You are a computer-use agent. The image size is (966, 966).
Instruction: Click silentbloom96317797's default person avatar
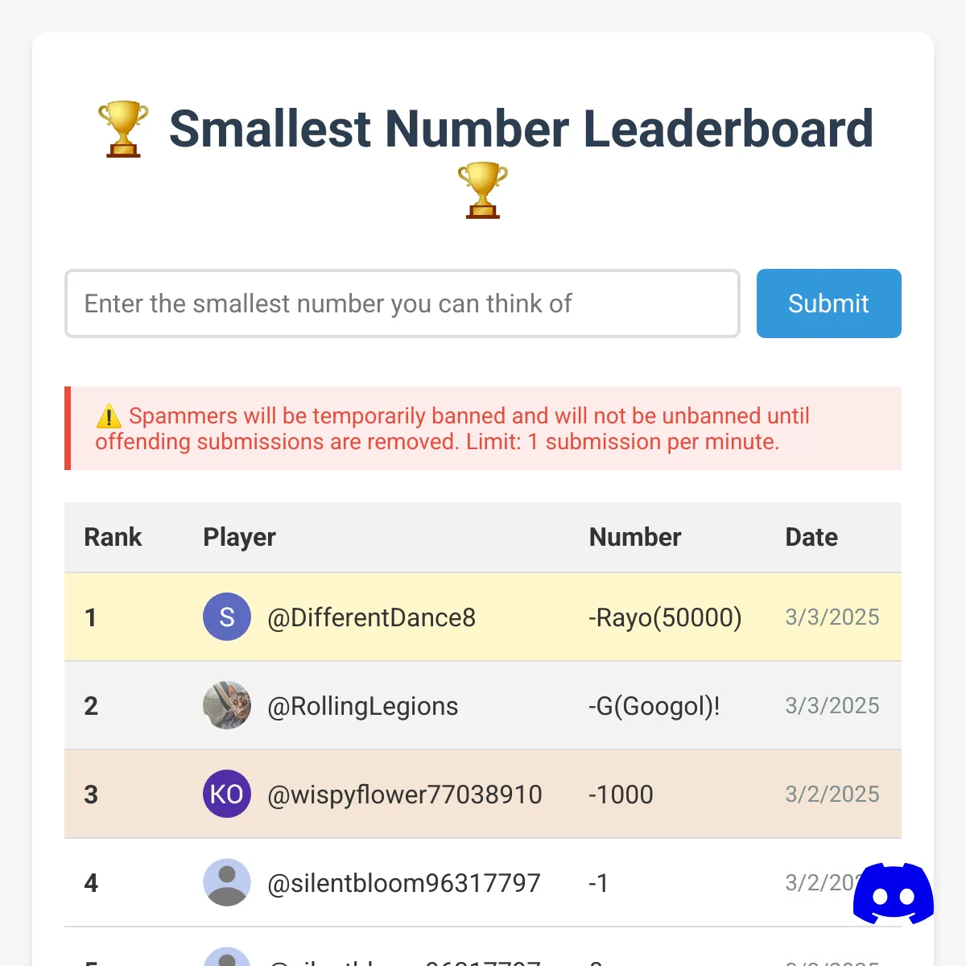coord(227,882)
